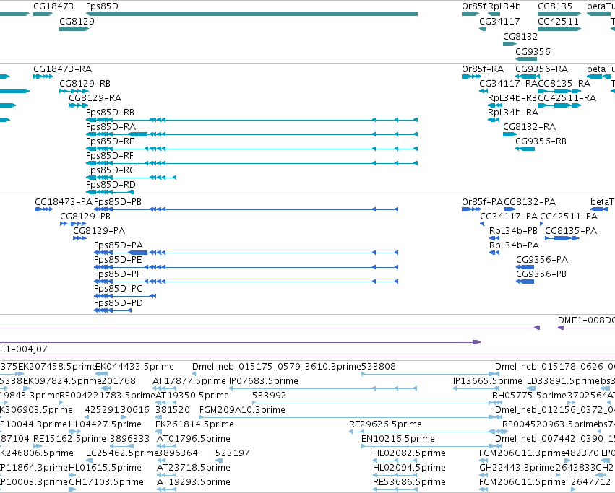615x493 pixels.
Task: Click the CG34117-RA transcript label
Action: pos(508,84)
